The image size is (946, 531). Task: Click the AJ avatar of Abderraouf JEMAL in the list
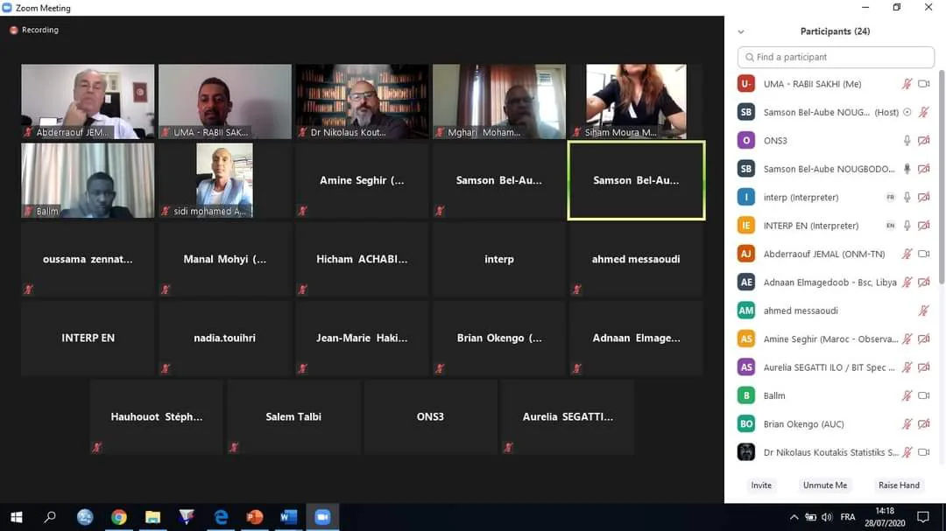click(746, 254)
